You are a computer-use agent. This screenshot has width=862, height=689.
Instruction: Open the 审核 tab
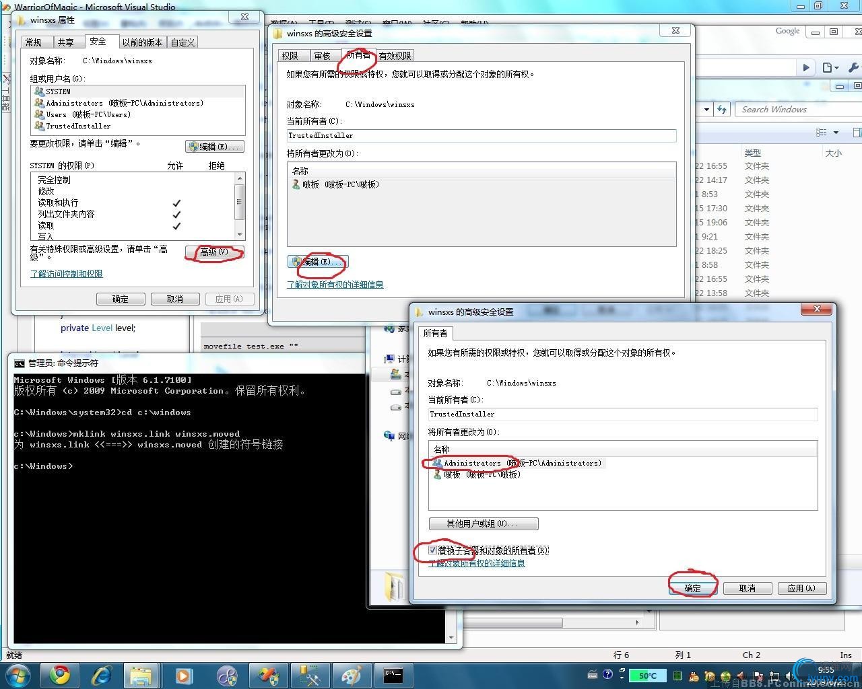tap(322, 56)
